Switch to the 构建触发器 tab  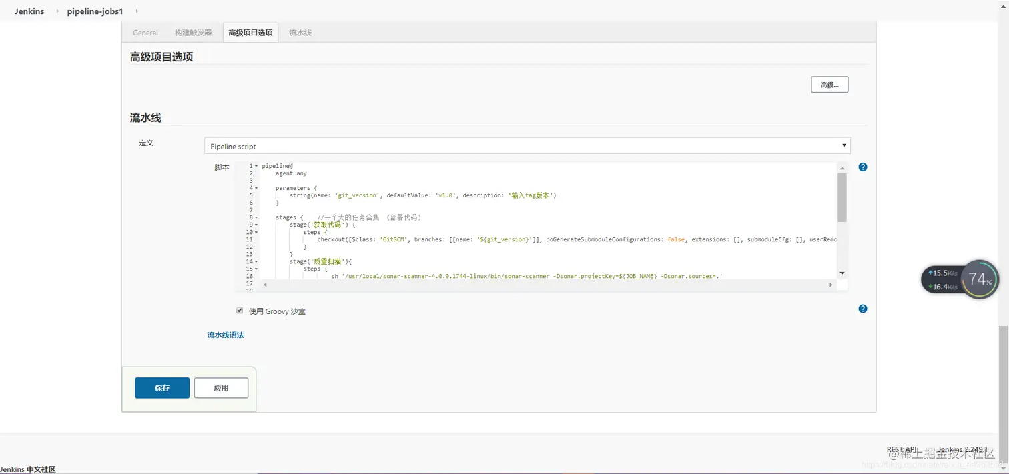coord(194,33)
